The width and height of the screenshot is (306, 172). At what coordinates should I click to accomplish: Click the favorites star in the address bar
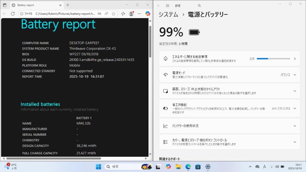click(113, 14)
